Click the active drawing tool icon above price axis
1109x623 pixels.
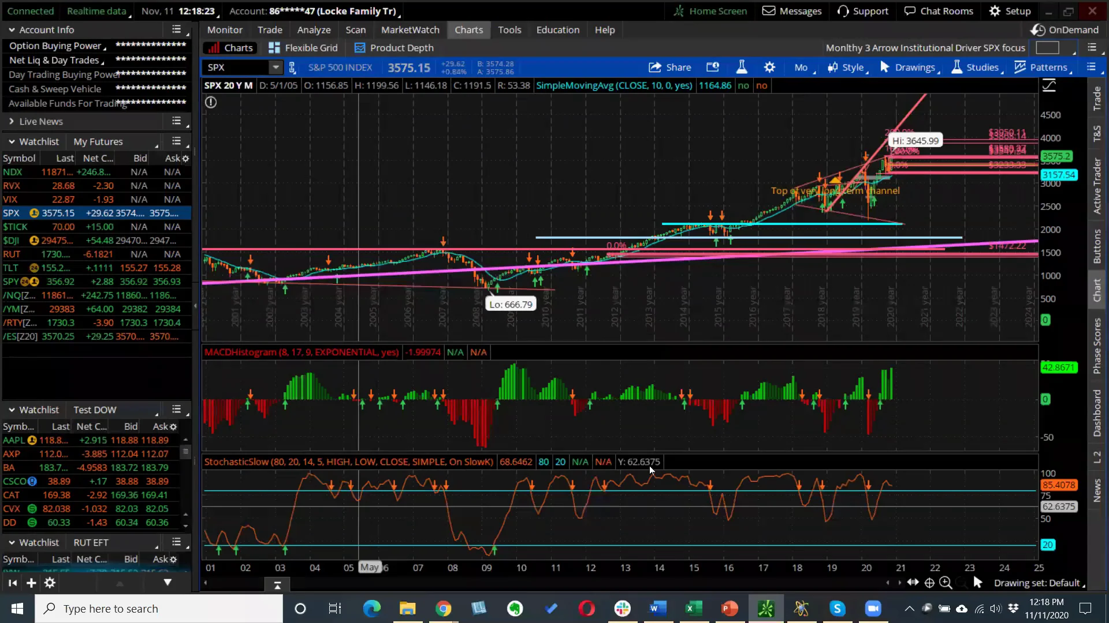(1049, 86)
